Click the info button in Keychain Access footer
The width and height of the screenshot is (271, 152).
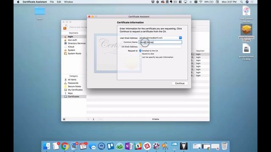pos(94,119)
